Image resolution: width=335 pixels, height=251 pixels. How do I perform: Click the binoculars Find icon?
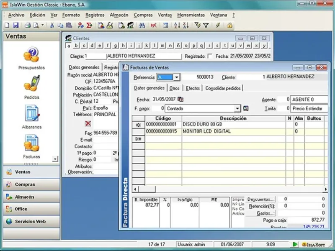pyautogui.click(x=142, y=26)
